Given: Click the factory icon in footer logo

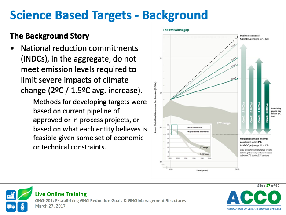Looking at the screenshot, I should click(11, 195).
